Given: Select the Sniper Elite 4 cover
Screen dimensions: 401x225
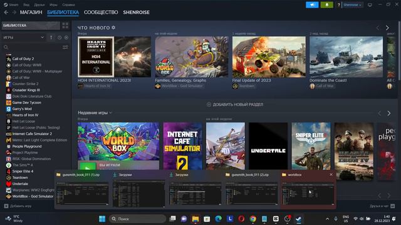Looking at the screenshot, I should point(311,146).
